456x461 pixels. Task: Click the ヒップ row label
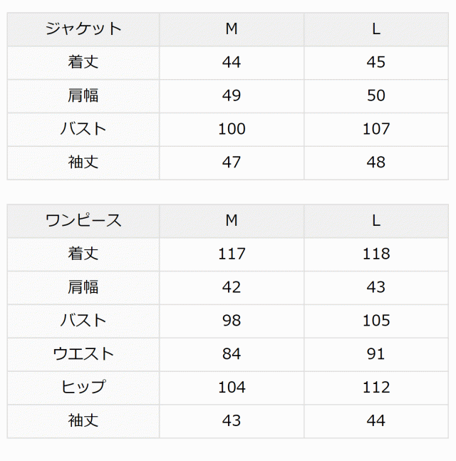click(x=83, y=388)
